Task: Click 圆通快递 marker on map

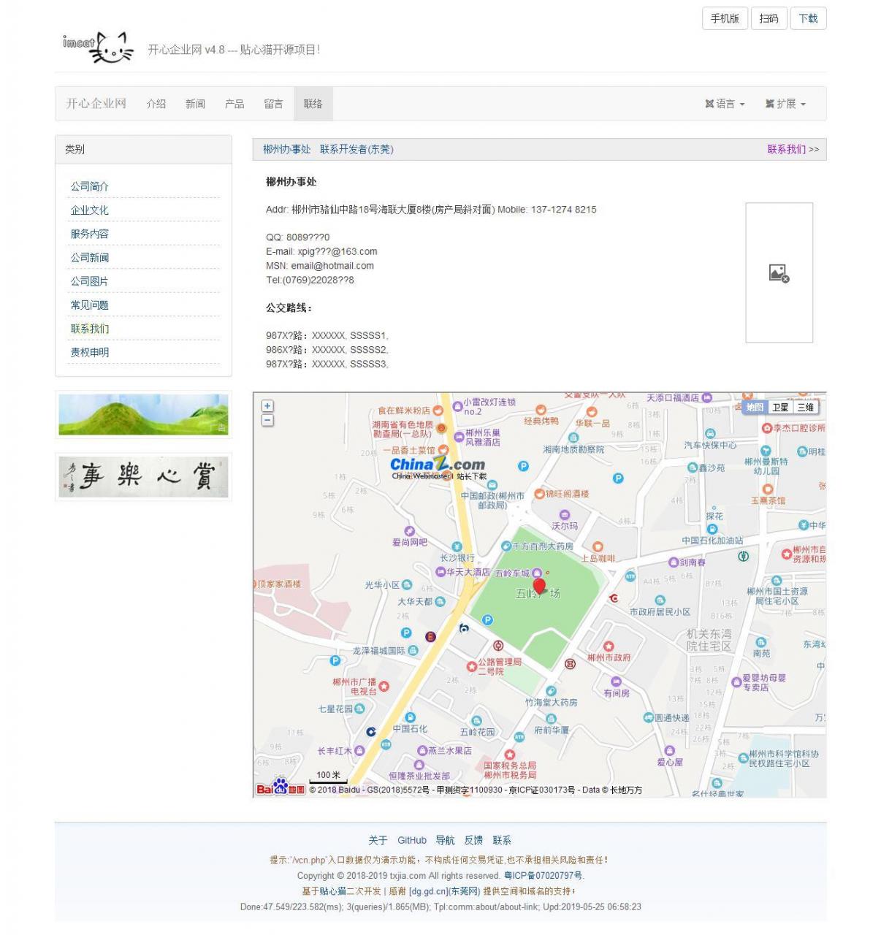Action: 648,718
